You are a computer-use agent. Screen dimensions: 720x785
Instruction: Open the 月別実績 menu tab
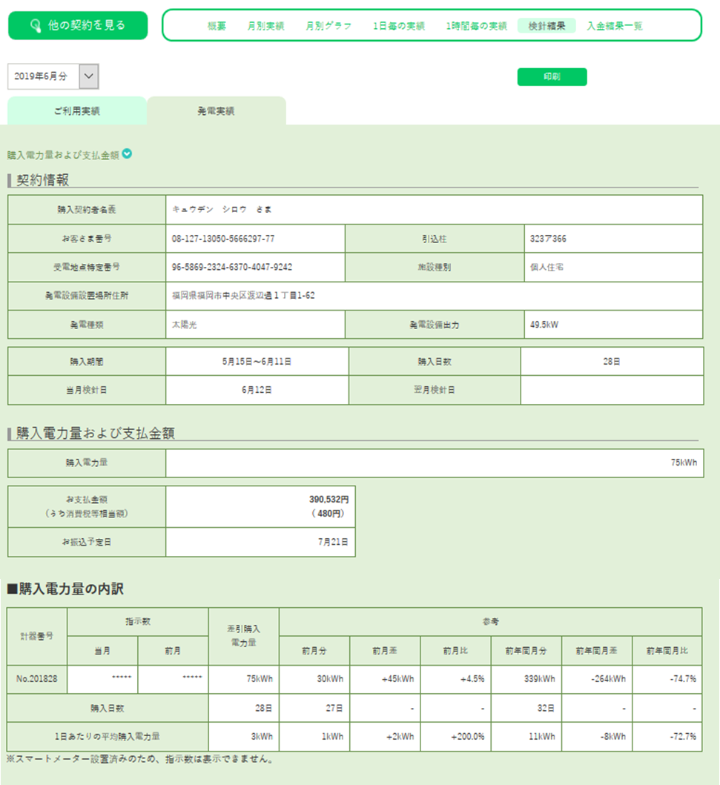[x=266, y=25]
